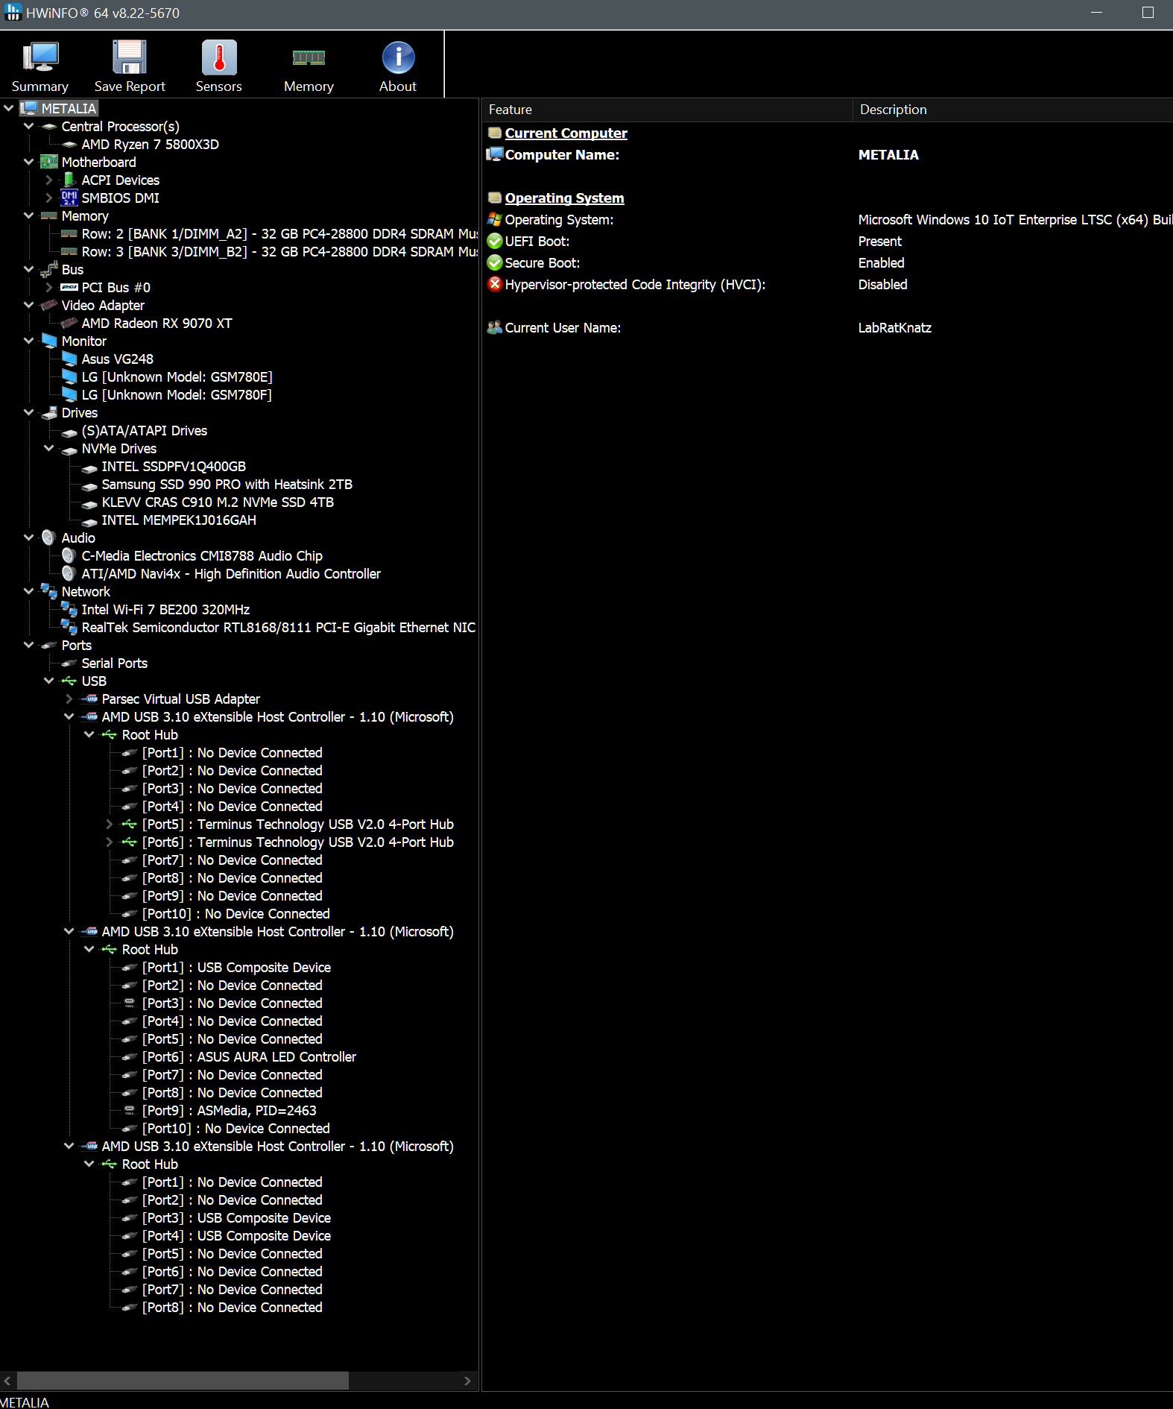
Task: Collapse the Central Processor(s) node
Action: [29, 126]
